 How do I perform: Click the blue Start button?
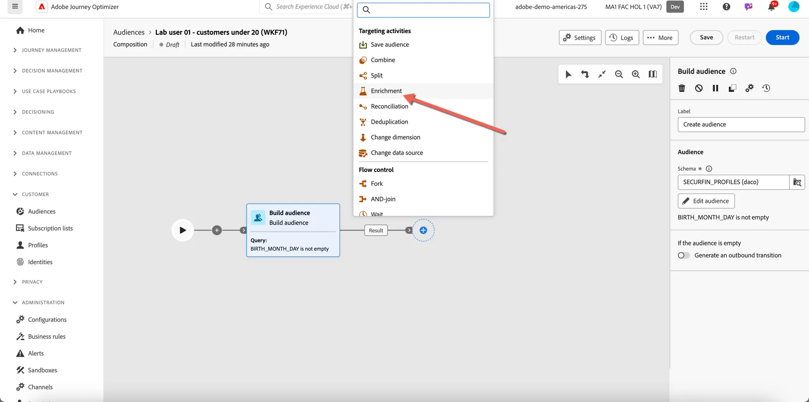pyautogui.click(x=782, y=37)
